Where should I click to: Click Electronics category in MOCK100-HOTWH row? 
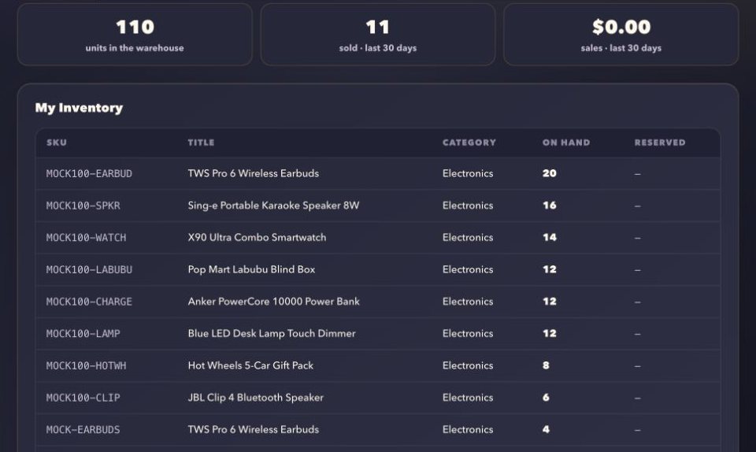[x=468, y=365]
